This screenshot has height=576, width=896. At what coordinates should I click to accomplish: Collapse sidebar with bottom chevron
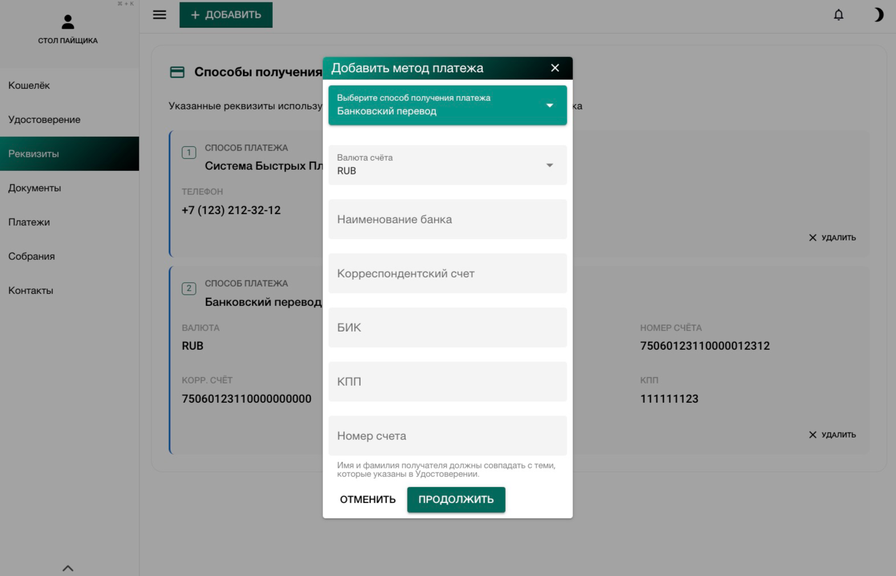tap(68, 568)
